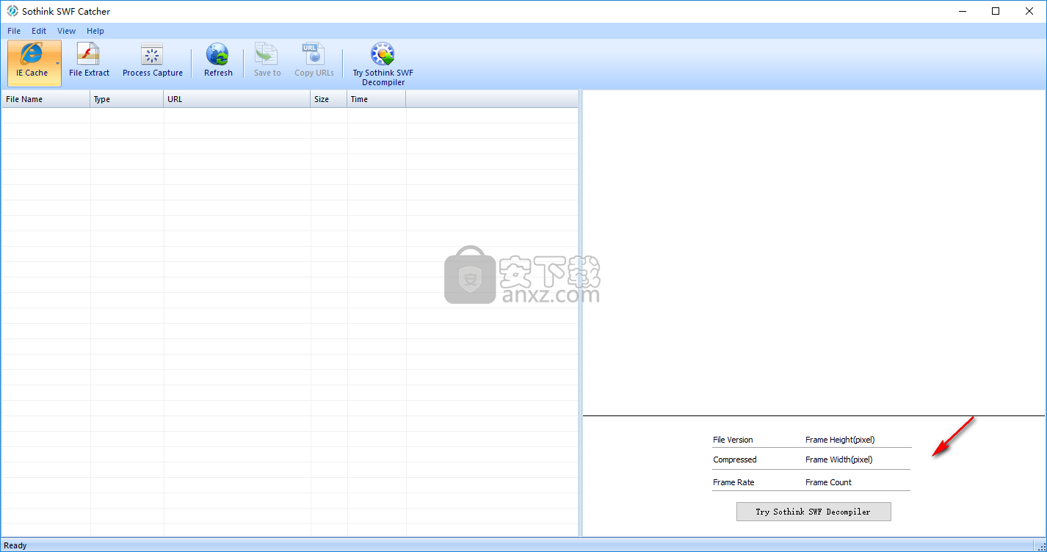
Task: Start Process Capture mode
Action: click(x=153, y=61)
